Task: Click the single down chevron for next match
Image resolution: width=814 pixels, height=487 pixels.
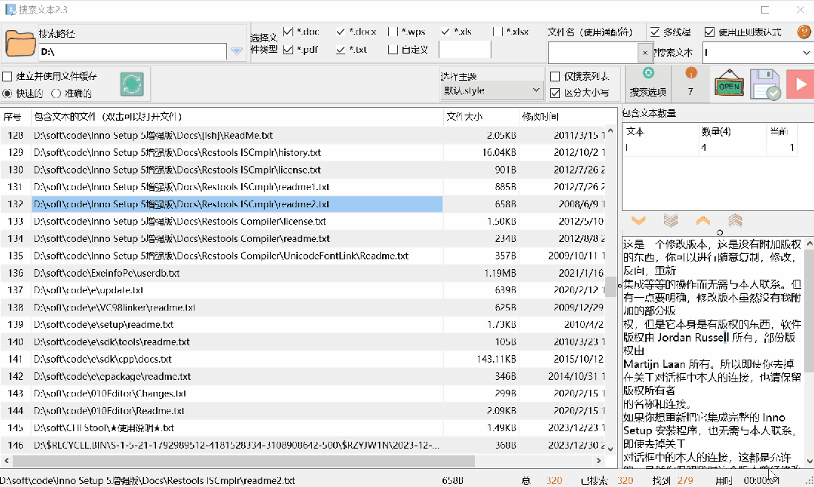Action: coord(638,221)
